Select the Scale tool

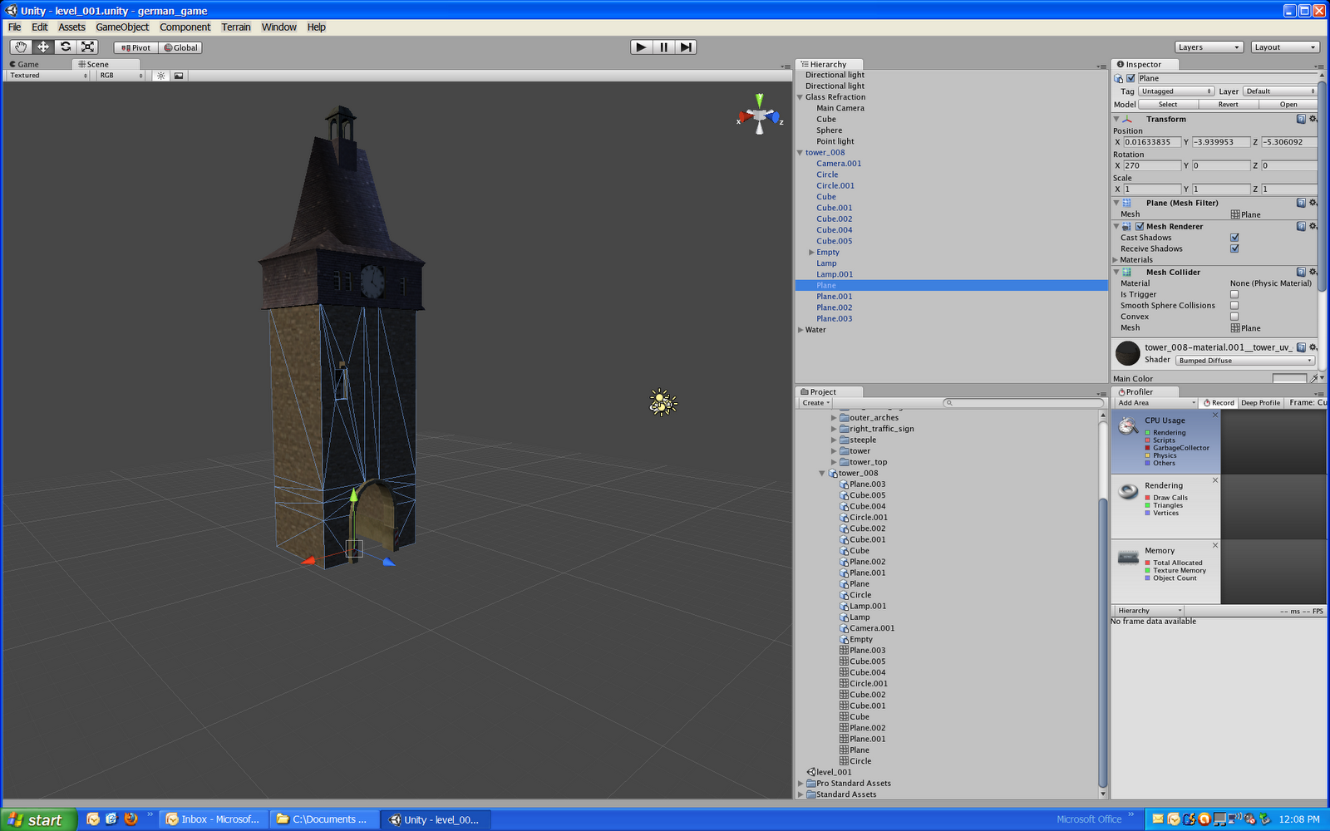[87, 47]
